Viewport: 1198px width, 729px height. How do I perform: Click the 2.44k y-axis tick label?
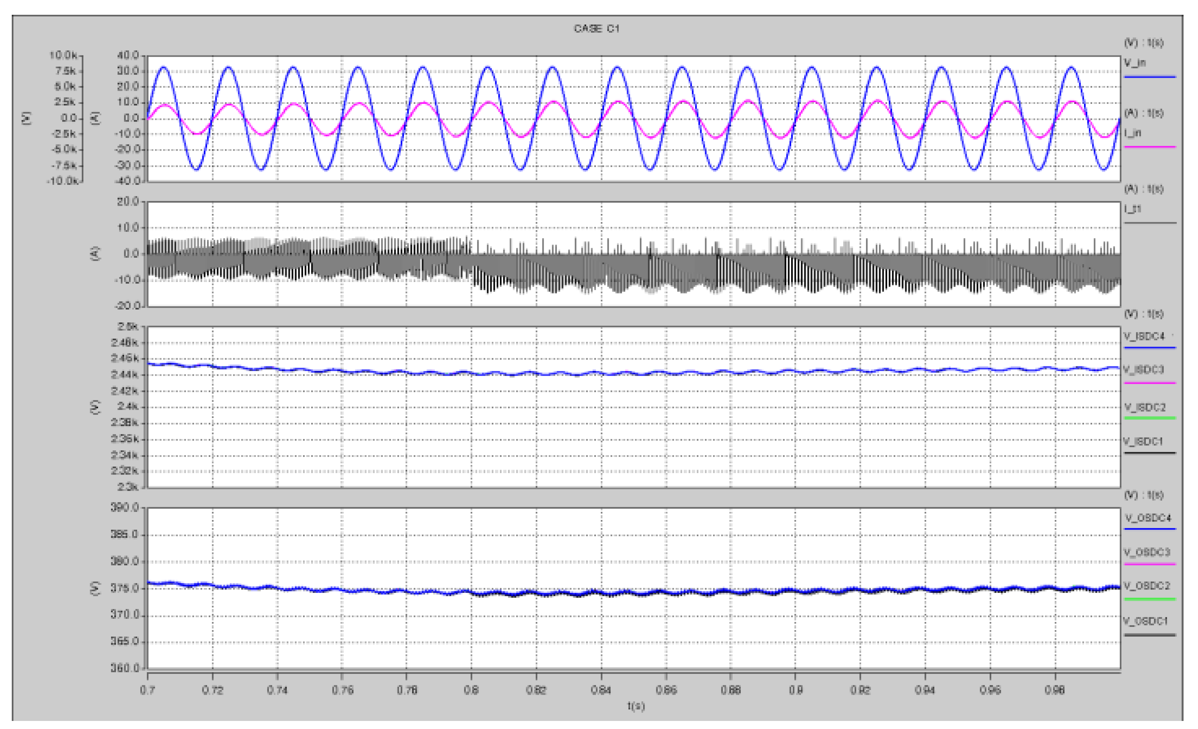124,374
